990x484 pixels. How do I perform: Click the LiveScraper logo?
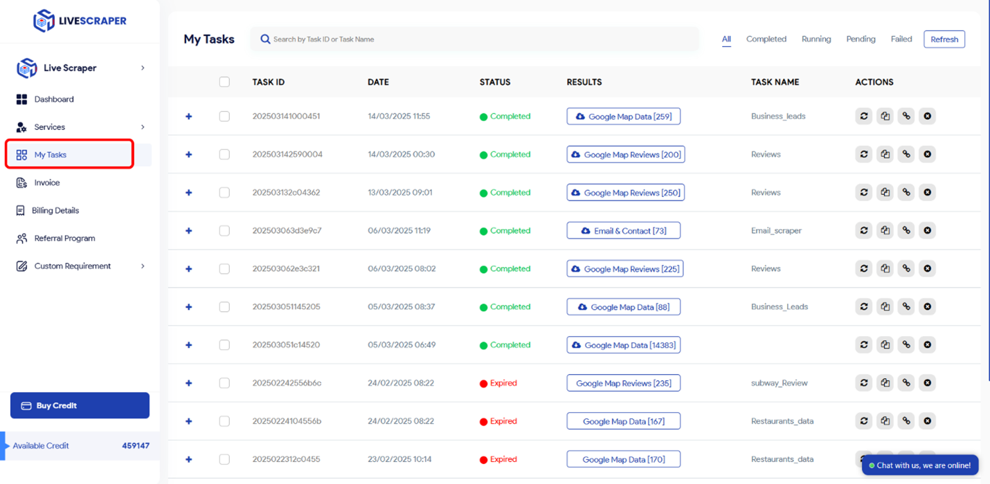pos(80,21)
